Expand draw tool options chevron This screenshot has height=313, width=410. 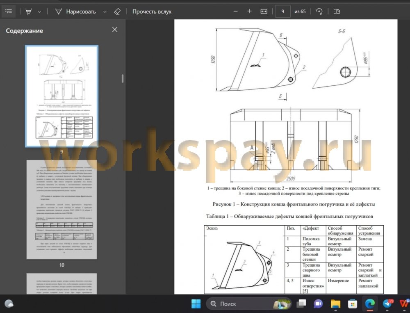click(x=105, y=12)
